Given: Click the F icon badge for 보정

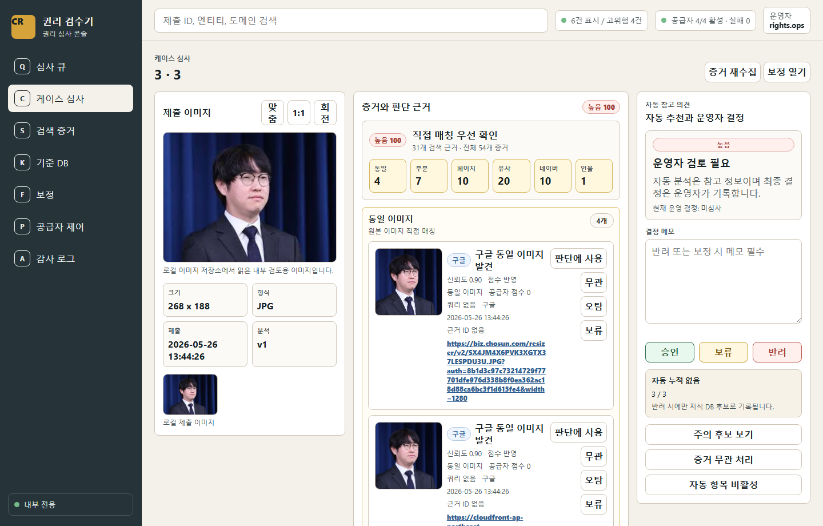Looking at the screenshot, I should point(22,194).
